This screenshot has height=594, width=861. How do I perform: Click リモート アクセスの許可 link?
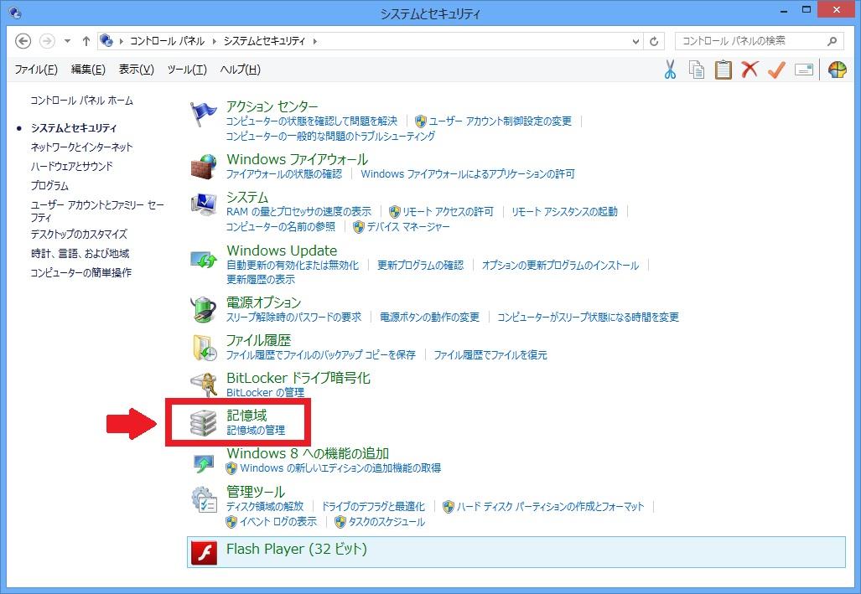point(448,212)
